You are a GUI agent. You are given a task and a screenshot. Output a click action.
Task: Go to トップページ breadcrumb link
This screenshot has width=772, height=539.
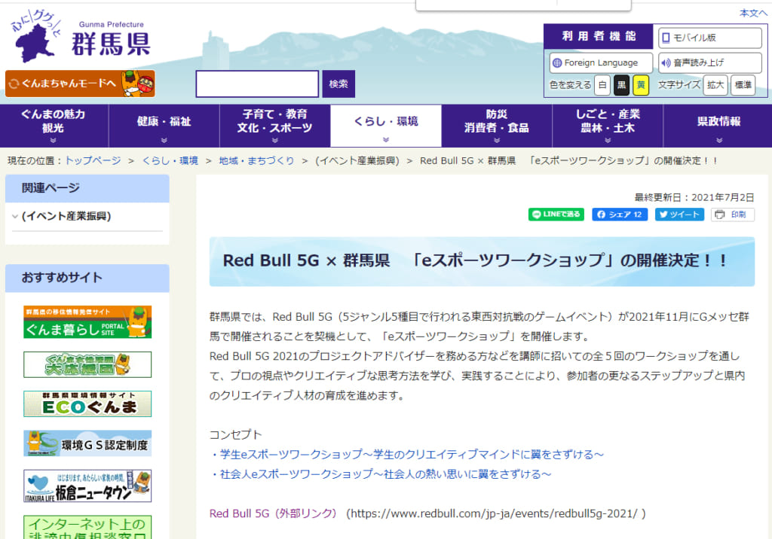tap(93, 161)
